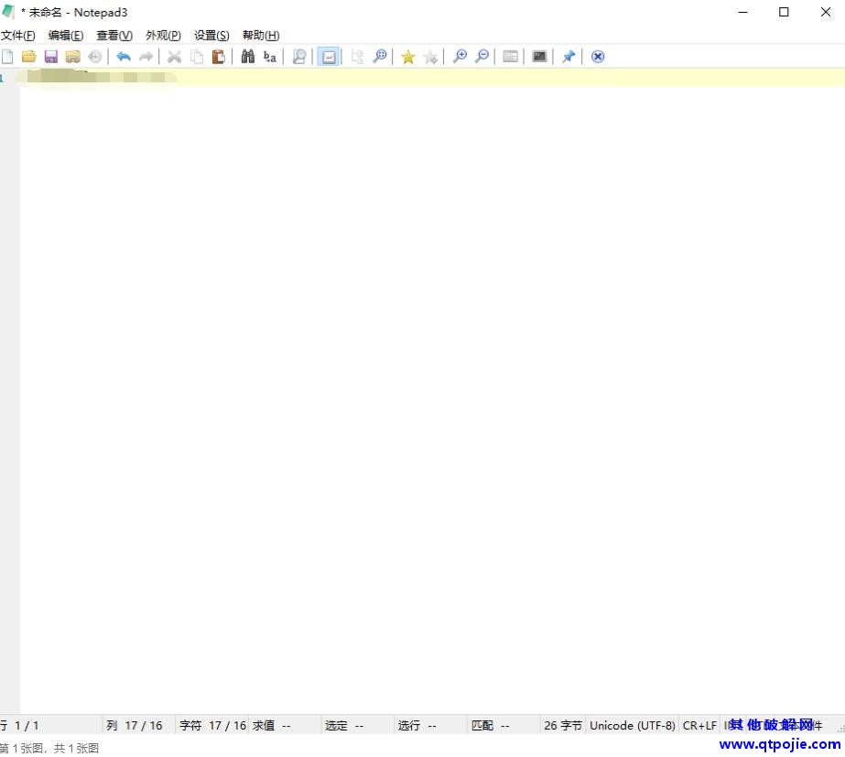Open a file with the folder icon

click(29, 57)
